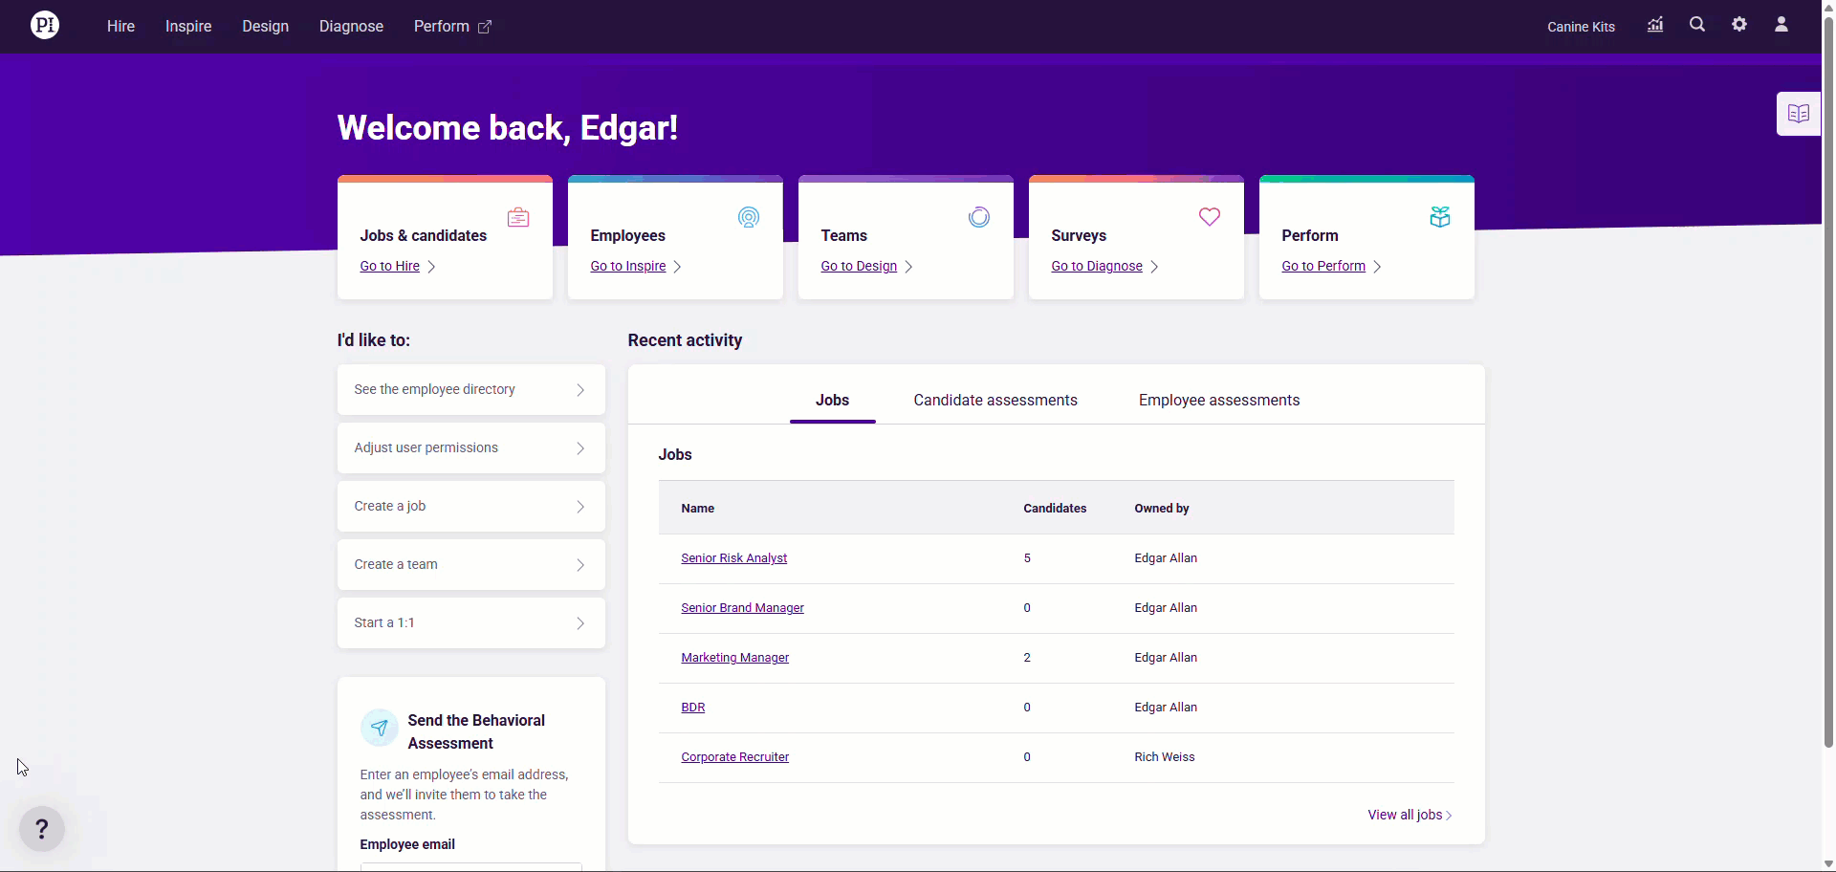This screenshot has height=872, width=1836.
Task: Open the Diagnose menu in top navigation
Action: point(351,27)
